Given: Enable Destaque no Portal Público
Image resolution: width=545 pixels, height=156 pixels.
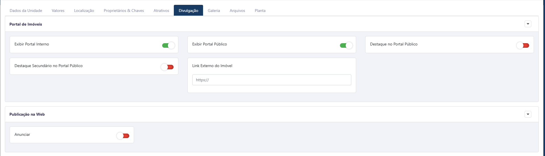Looking at the screenshot, I should pos(523,45).
